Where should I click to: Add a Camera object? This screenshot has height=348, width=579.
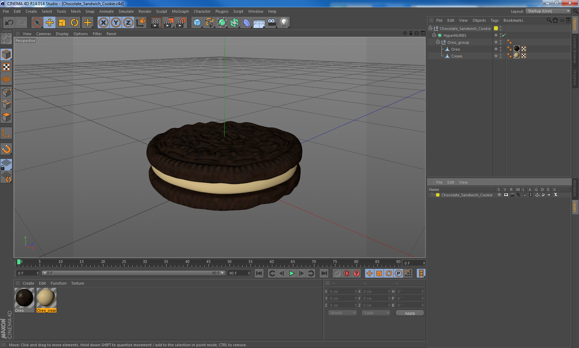272,23
